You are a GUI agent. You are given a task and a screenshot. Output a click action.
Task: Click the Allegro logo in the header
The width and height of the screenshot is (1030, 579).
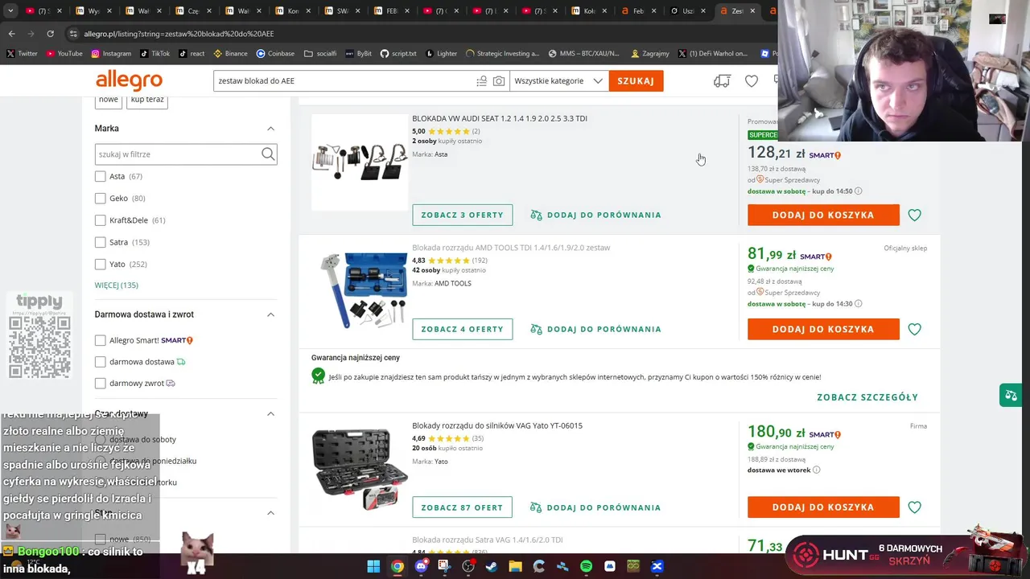[x=129, y=80]
